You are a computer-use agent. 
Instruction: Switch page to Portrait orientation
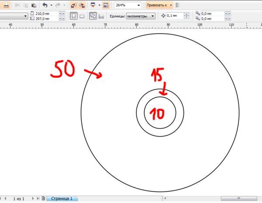(x=73, y=16)
